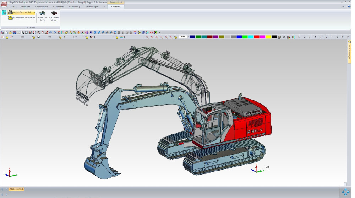This screenshot has width=355, height=198.
Task: Open the Kinematik Viewer
Action: click(54, 16)
